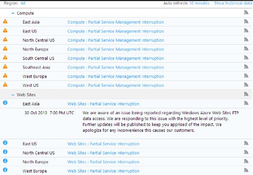Click 'West US' region name in Compute

(x=30, y=86)
